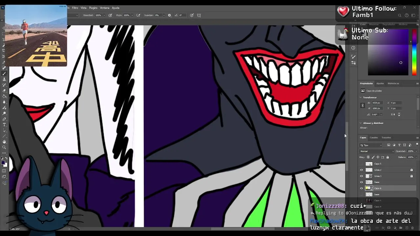Open the Filtro menu
The width and height of the screenshot is (420, 236).
75,8
